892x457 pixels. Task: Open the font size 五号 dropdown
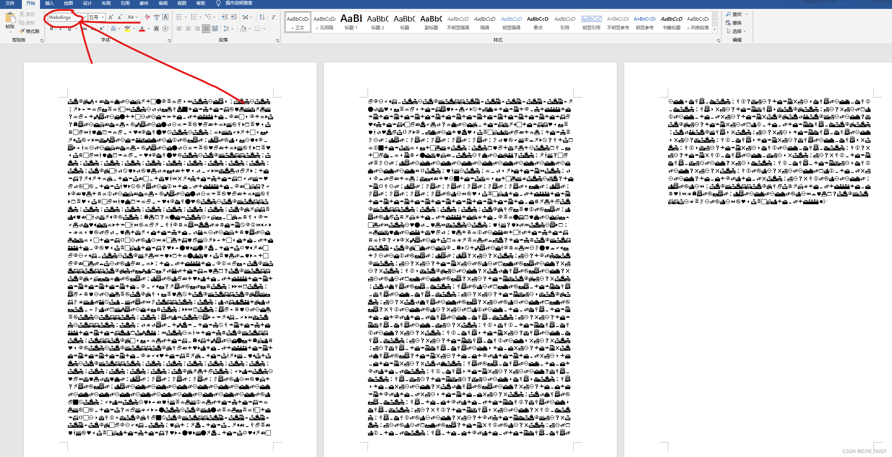pos(103,17)
